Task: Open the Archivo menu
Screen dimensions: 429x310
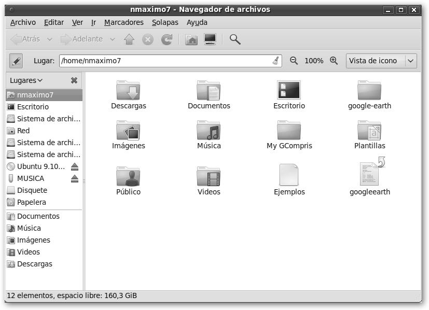Action: pos(23,22)
